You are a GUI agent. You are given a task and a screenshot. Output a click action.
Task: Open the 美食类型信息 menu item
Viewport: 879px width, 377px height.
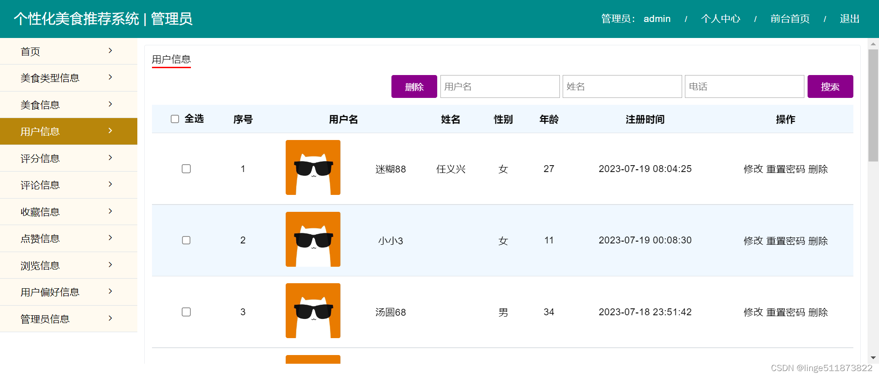69,78
